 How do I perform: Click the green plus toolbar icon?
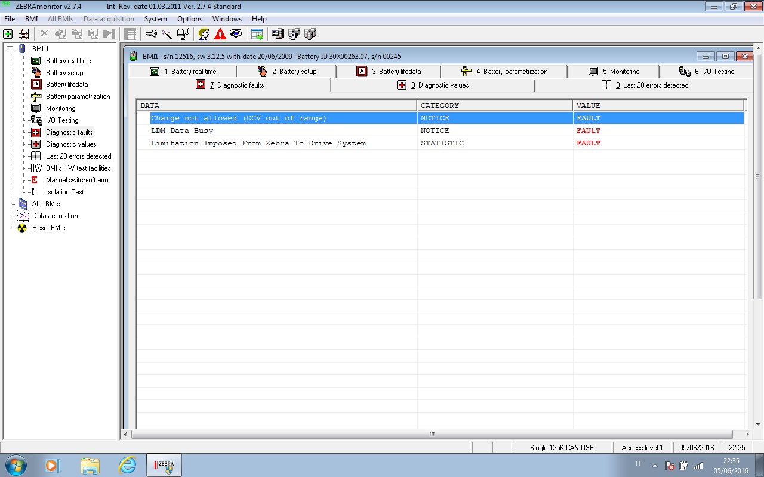click(8, 34)
